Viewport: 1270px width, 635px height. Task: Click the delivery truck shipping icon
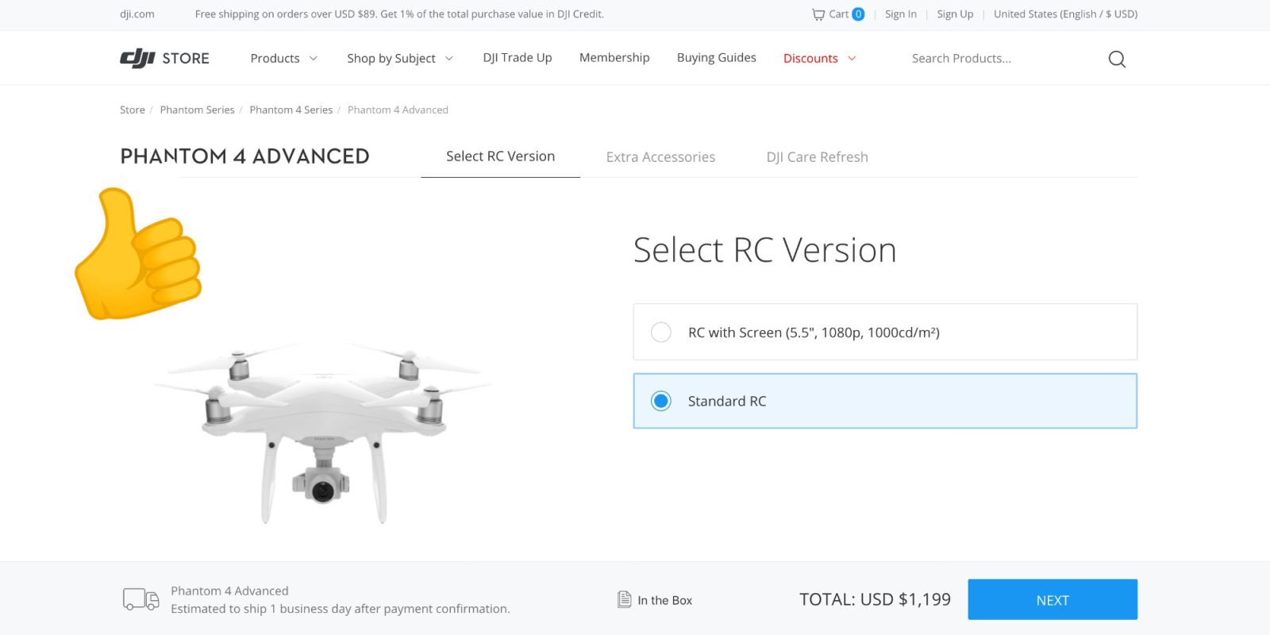(140, 599)
